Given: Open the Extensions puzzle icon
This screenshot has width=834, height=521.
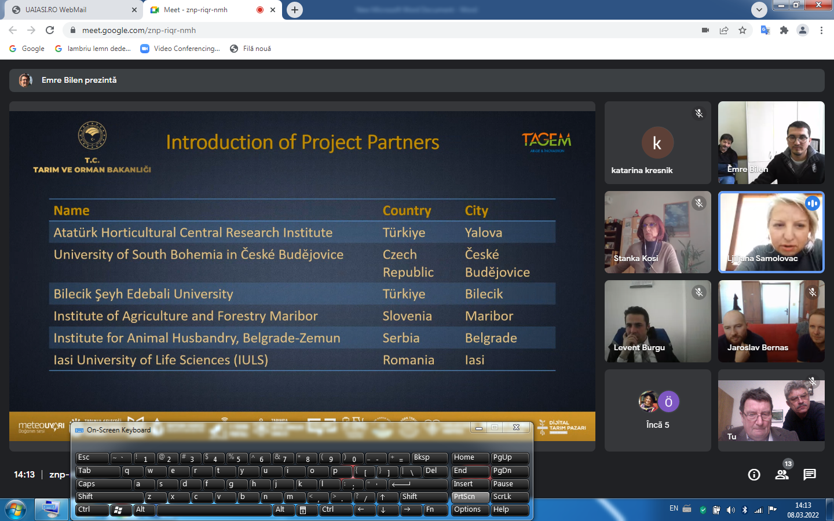Looking at the screenshot, I should point(784,30).
